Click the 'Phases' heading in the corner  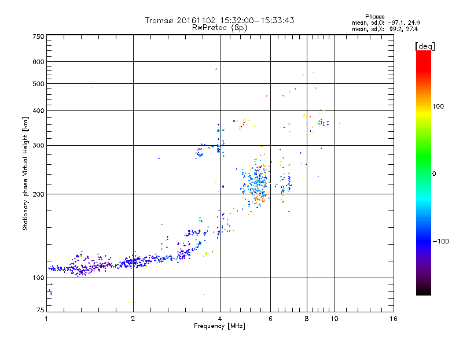(x=374, y=17)
